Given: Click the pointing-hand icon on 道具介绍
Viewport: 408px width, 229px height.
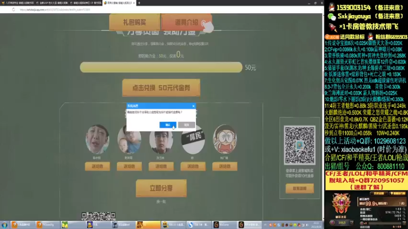Looking at the screenshot, I should pos(208,26).
